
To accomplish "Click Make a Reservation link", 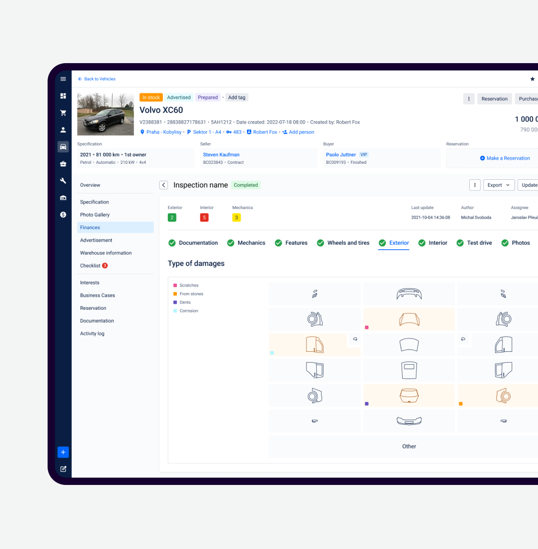I will [x=505, y=158].
